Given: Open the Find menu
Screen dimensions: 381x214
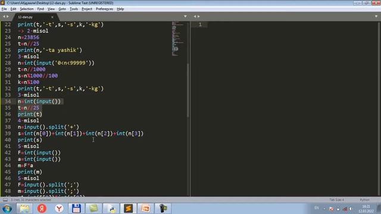Looking at the screenshot, I should pos(40,9).
